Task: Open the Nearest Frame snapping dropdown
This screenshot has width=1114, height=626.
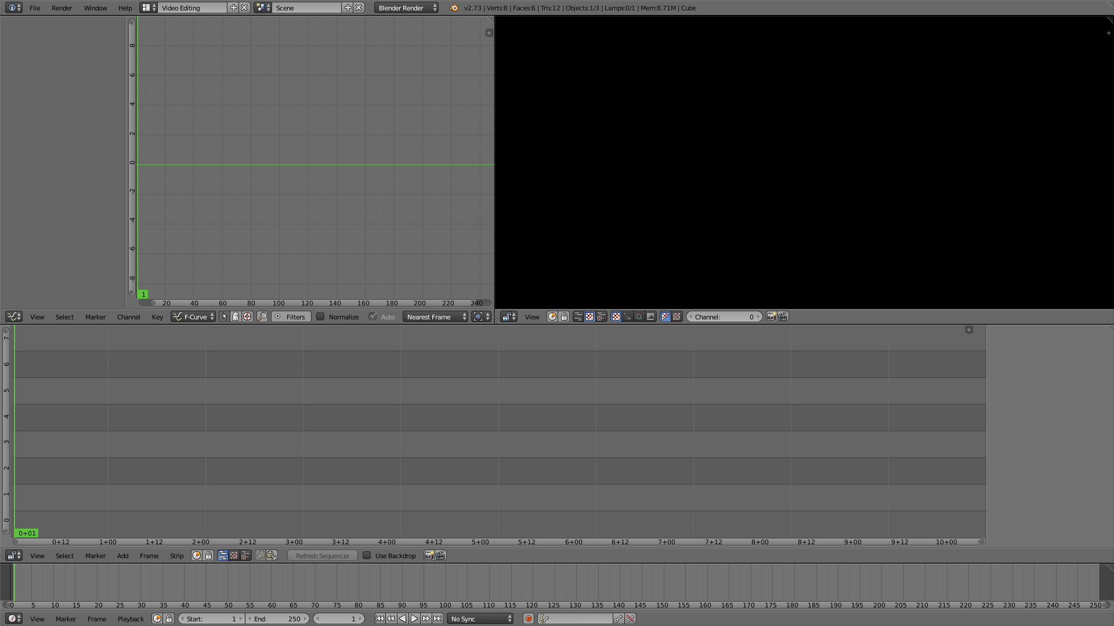Action: pyautogui.click(x=435, y=316)
